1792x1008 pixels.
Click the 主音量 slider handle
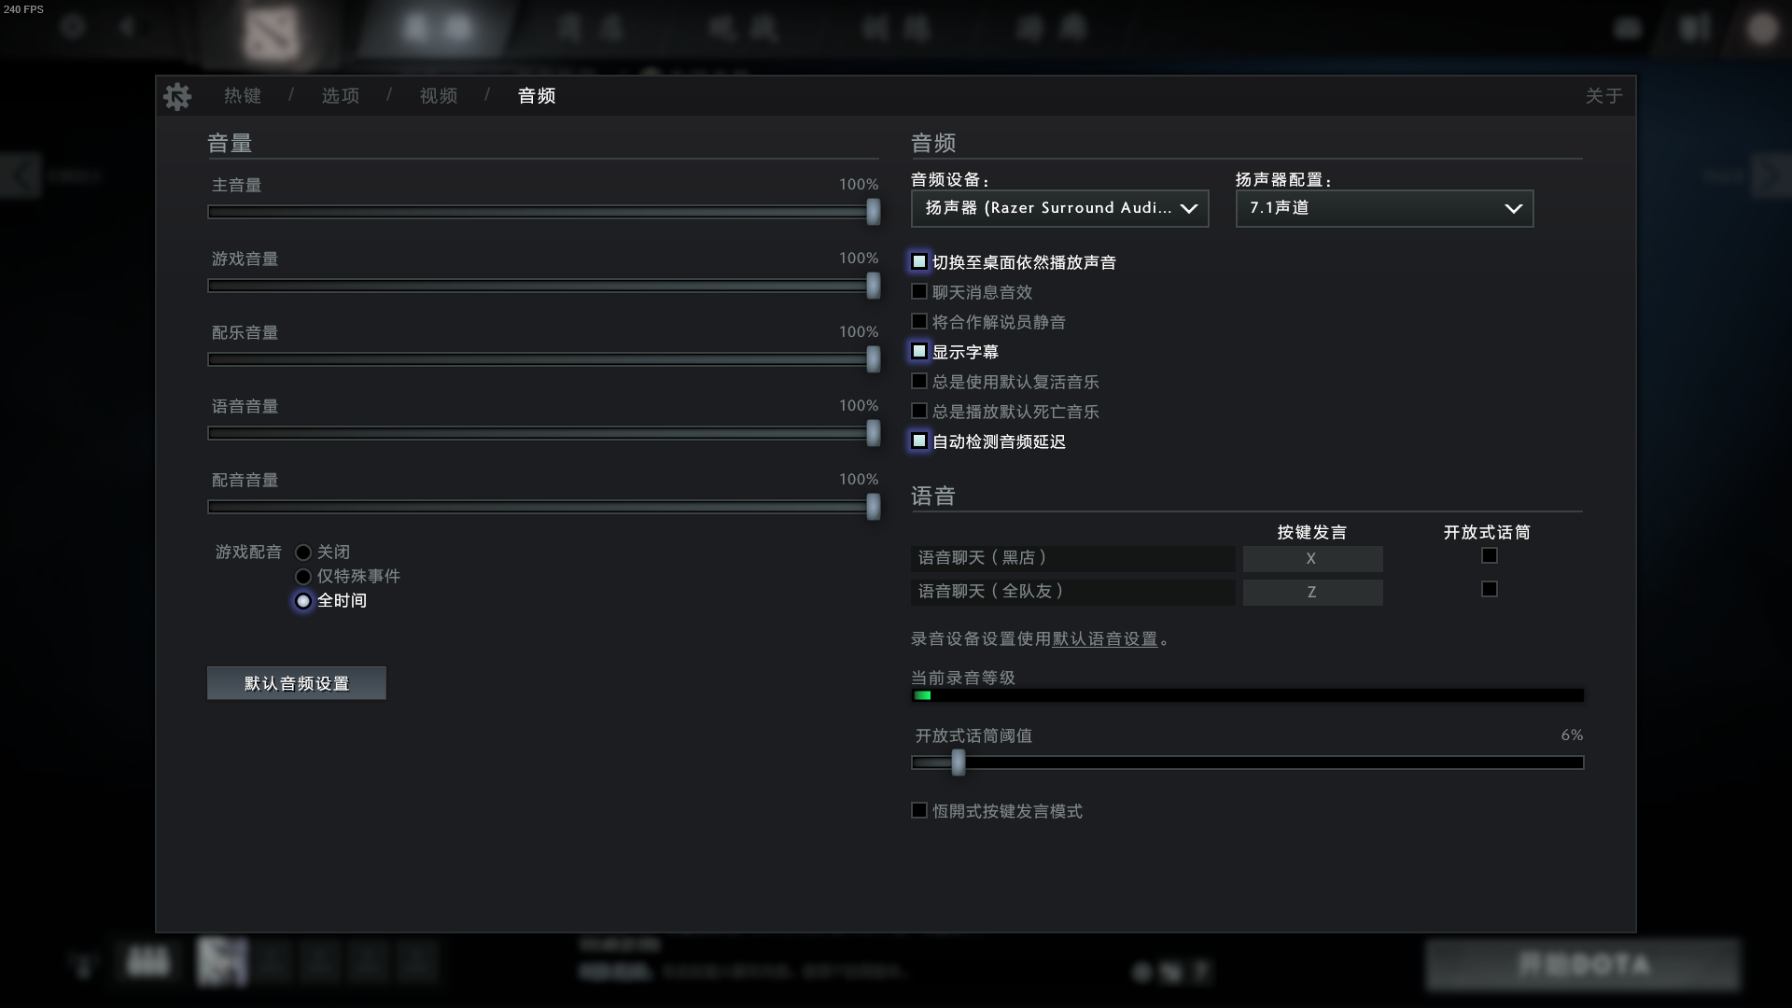click(873, 212)
